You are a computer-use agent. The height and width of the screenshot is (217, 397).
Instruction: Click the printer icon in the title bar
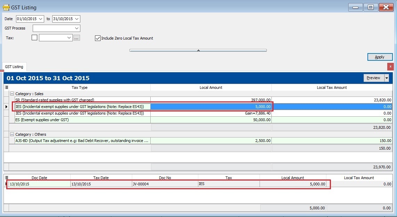(7, 7)
